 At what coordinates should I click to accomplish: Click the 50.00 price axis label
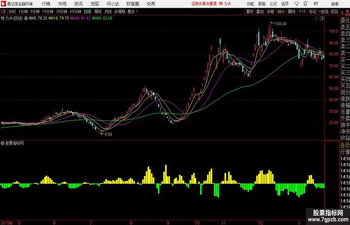(x=333, y=88)
